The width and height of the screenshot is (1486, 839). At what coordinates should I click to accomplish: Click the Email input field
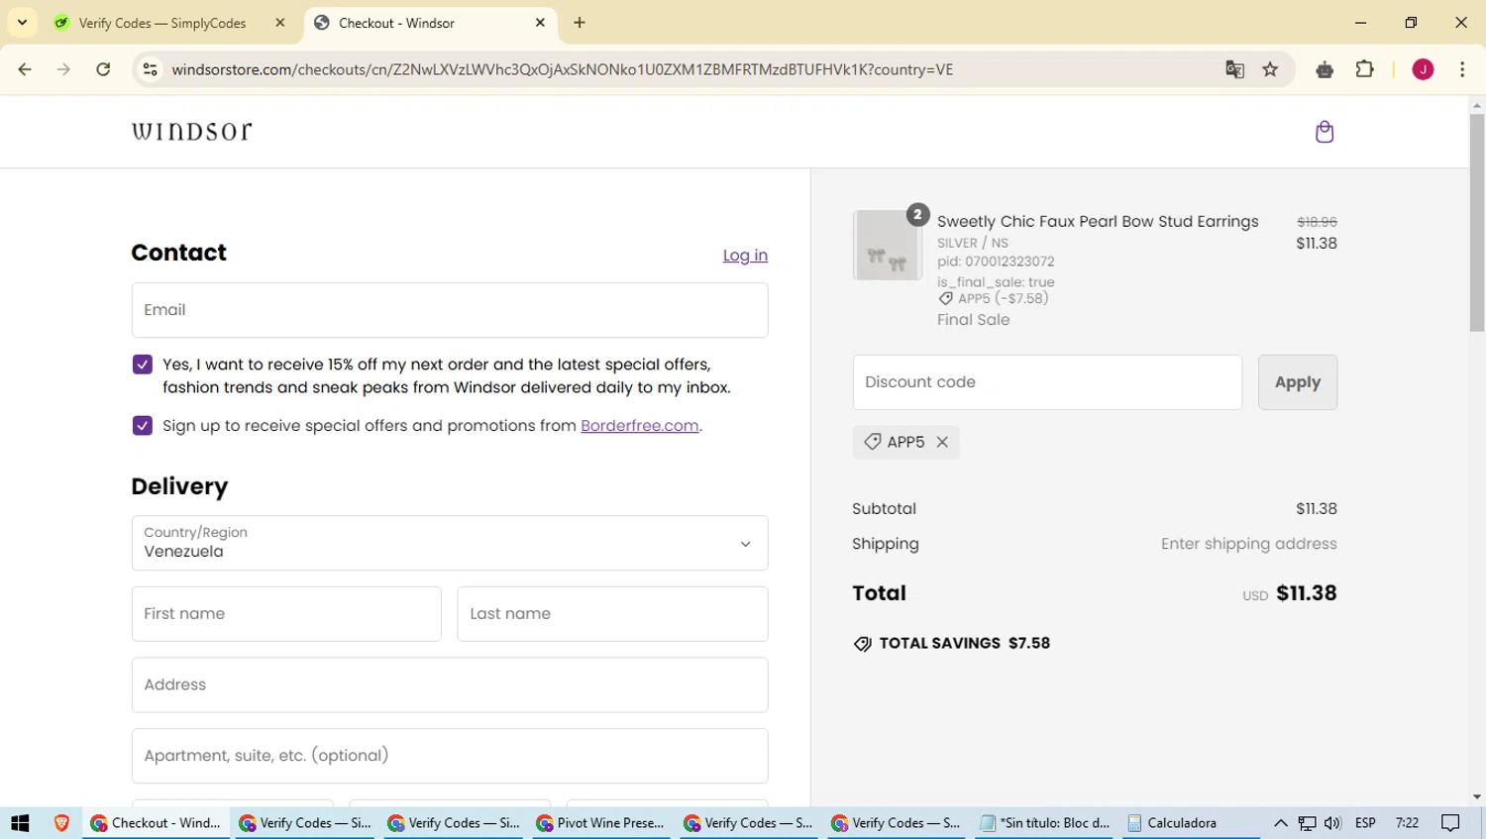(450, 310)
